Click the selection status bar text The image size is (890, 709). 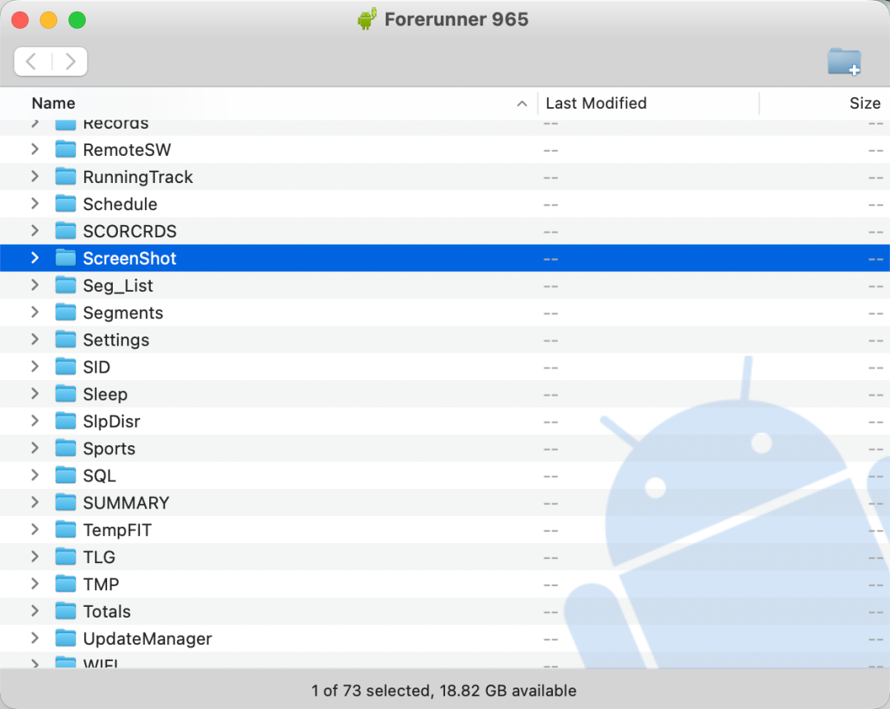444,690
